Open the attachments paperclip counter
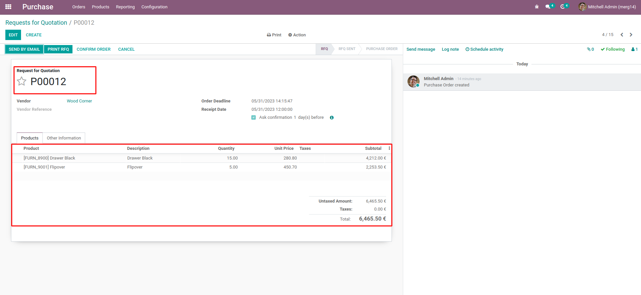This screenshot has height=295, width=641. (x=590, y=49)
